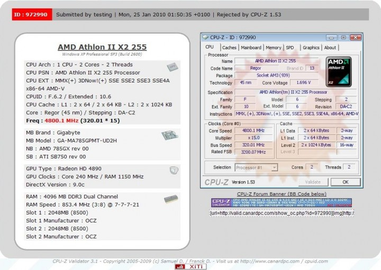Click the SB : ATI SB750 rev 00 line
Viewport: 381px width, 270px height.
tap(56, 157)
